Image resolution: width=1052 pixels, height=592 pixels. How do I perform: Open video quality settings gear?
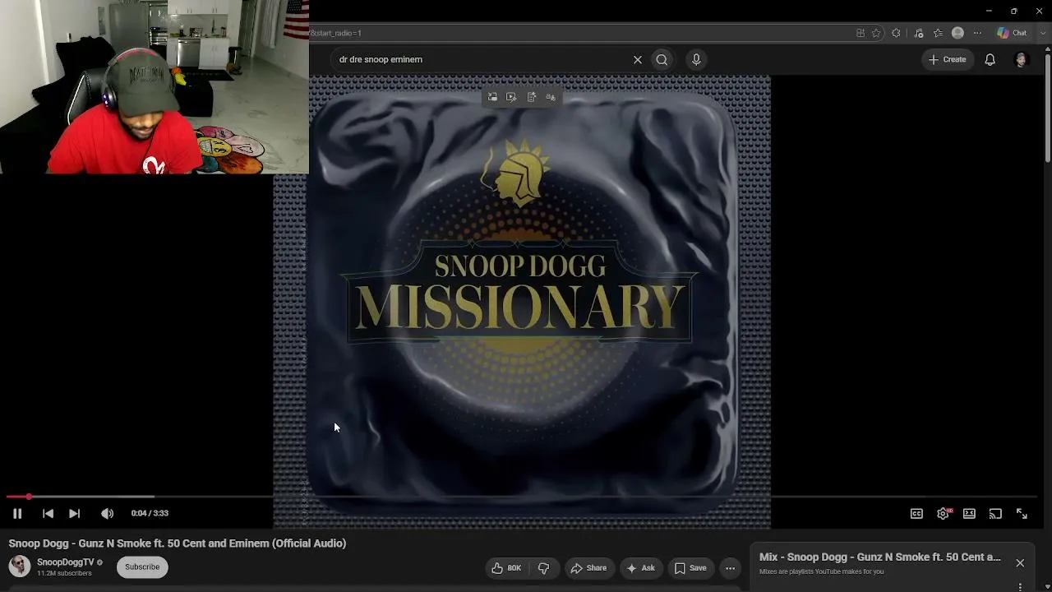click(943, 513)
